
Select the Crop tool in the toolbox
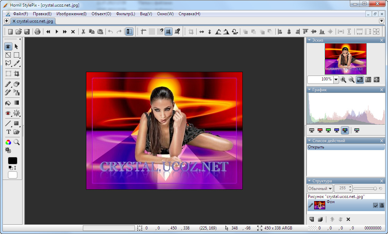[x=16, y=73]
